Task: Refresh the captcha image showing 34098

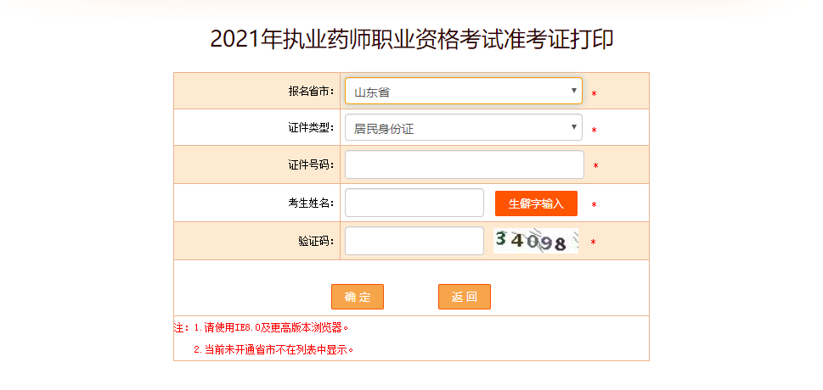Action: coord(536,242)
